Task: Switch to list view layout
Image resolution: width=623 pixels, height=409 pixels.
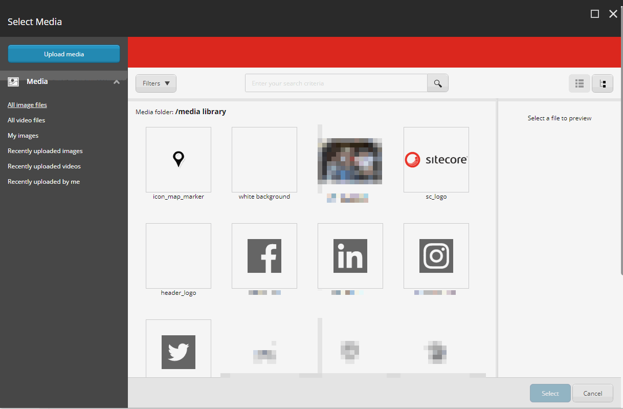Action: pyautogui.click(x=579, y=83)
